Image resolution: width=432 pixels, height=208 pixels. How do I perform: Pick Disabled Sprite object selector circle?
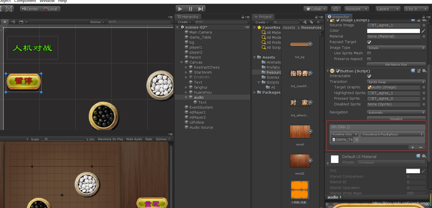coord(424,104)
